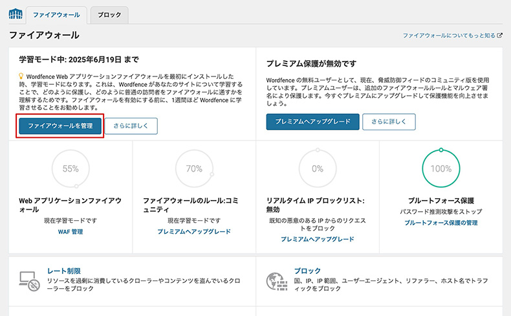The image size is (511, 316).
Task: Click the Web アプリケーションファイアウォール title
Action: click(70, 205)
